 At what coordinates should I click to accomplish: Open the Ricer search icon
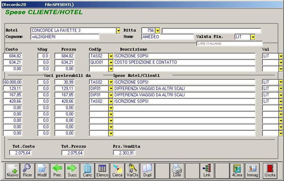click(x=27, y=171)
